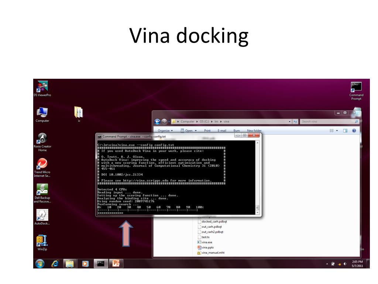Click the Show desktop button on taskbar
The width and height of the screenshot is (378, 284).
(x=368, y=264)
